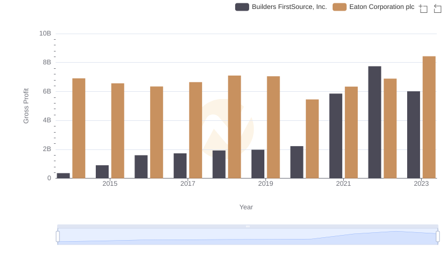The image size is (448, 258).
Task: Click the 2015 Builders FirstSource dark bar
Action: coord(102,171)
